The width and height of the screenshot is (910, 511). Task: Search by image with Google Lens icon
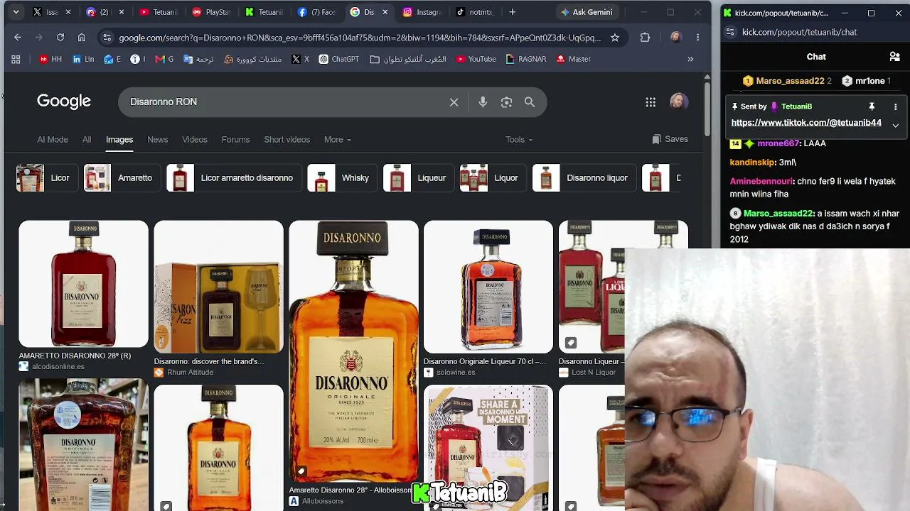coord(506,102)
